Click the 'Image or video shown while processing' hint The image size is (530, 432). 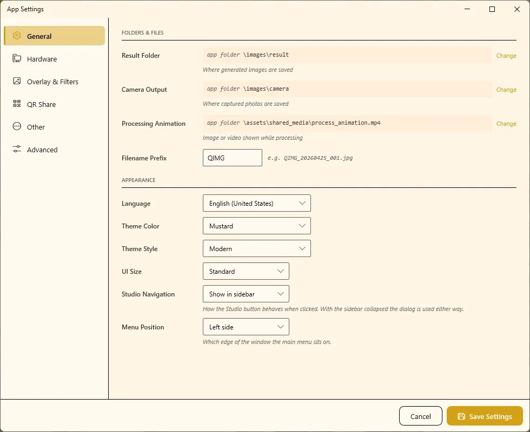click(x=253, y=138)
